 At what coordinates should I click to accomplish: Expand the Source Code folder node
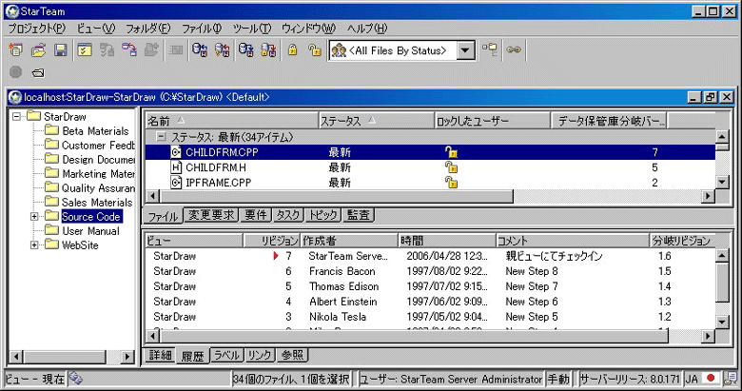pyautogui.click(x=34, y=216)
